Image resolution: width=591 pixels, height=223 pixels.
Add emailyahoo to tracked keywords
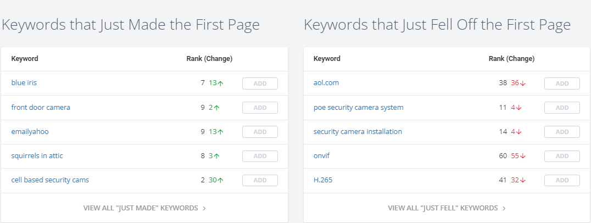pos(260,132)
